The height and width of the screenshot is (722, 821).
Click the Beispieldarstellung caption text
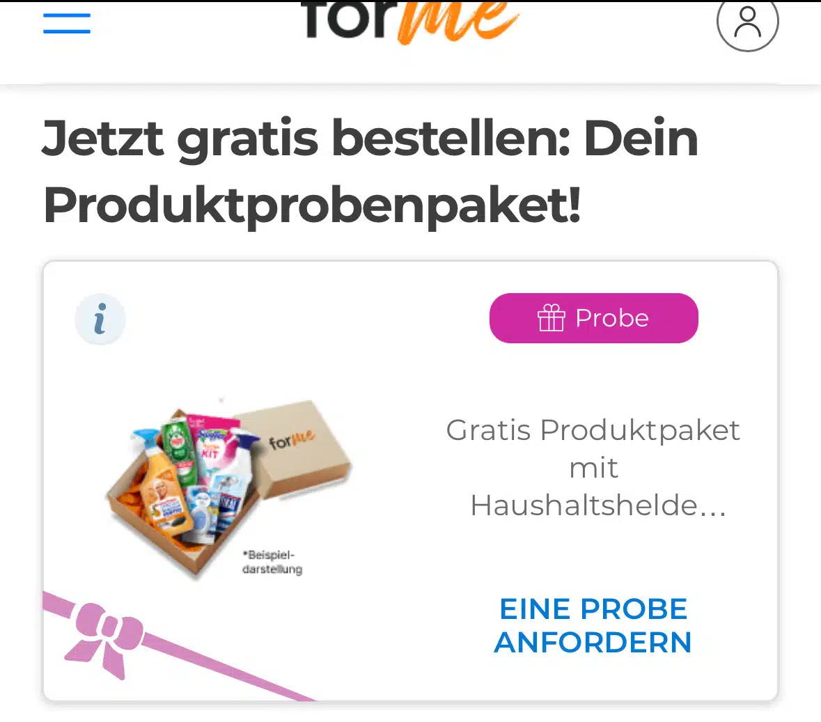click(x=272, y=562)
